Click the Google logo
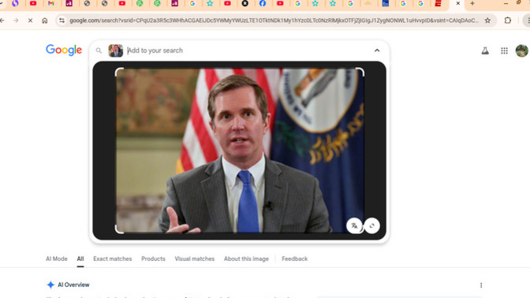Viewport: 530px width, 298px height. click(64, 50)
